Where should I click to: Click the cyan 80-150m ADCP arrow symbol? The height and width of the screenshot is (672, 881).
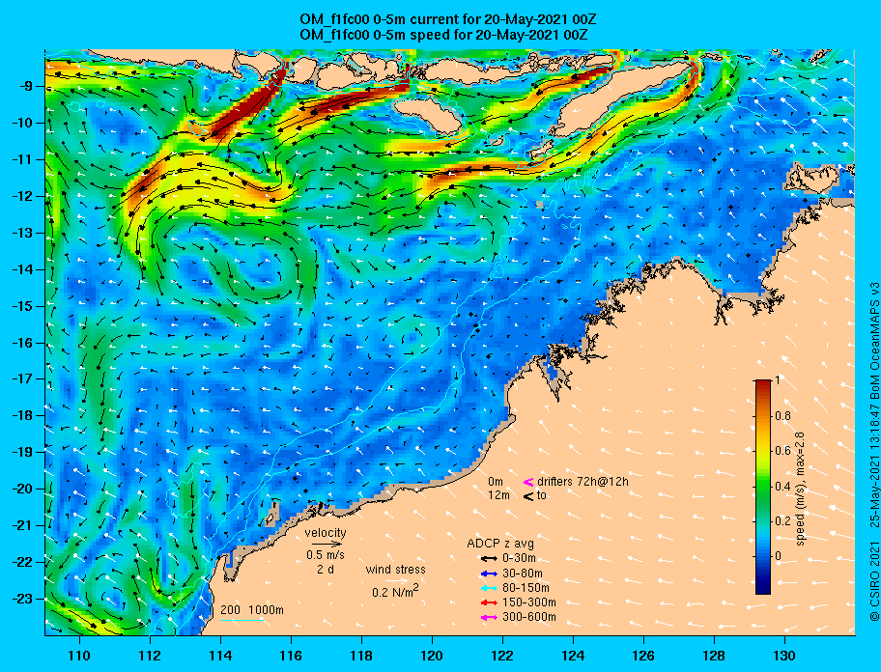tap(489, 588)
